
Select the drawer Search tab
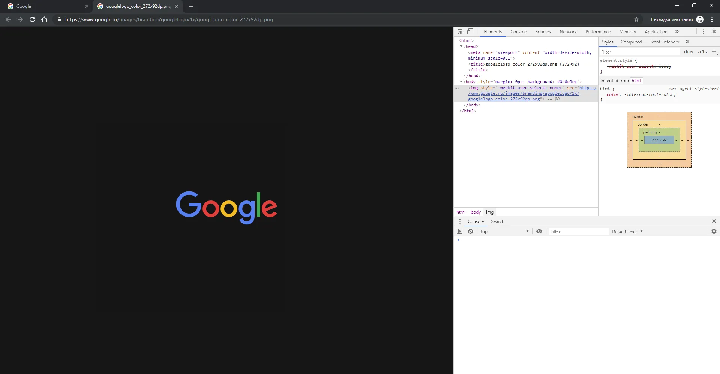[497, 221]
